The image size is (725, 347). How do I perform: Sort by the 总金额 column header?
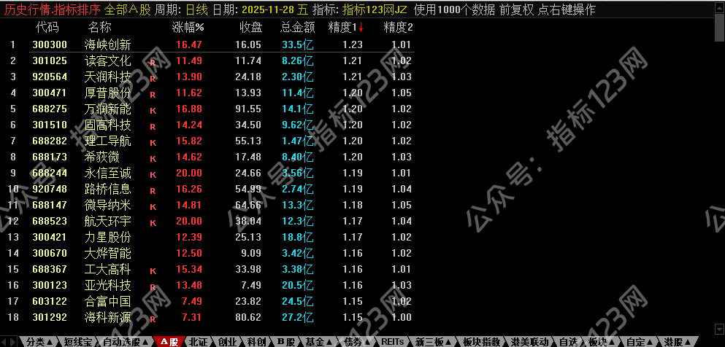298,27
